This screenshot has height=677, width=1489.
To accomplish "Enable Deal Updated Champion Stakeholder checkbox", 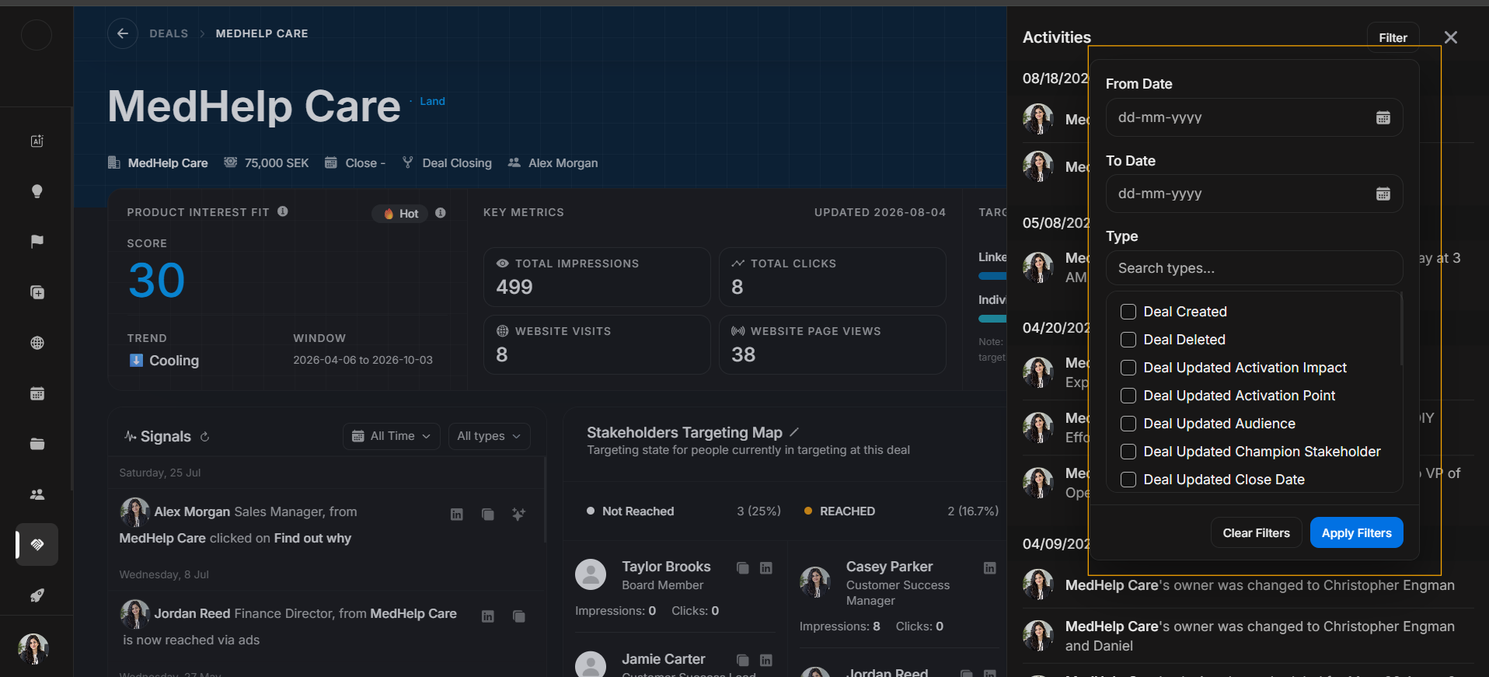I will pos(1128,452).
